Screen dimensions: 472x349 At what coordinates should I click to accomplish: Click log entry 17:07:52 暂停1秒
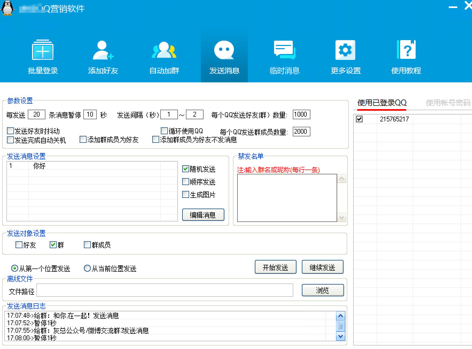(x=32, y=323)
